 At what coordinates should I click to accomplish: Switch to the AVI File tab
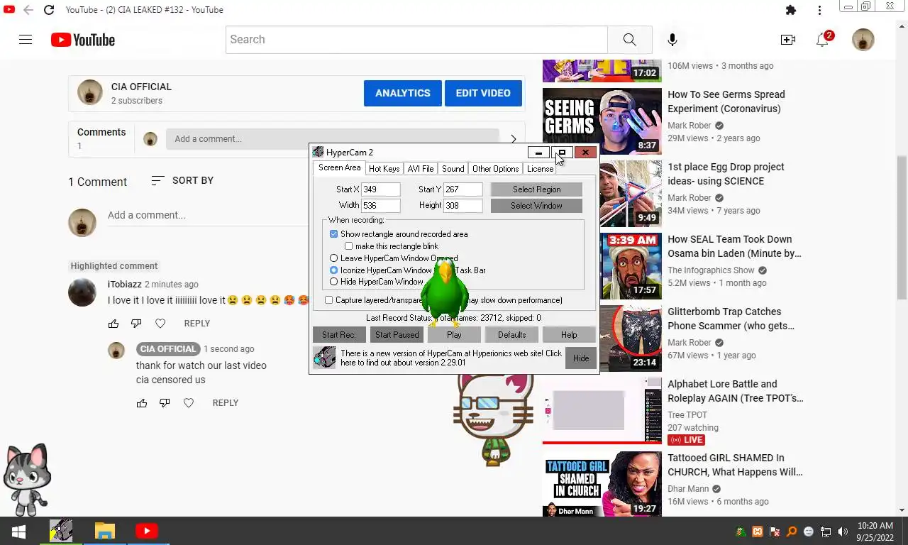(x=420, y=169)
